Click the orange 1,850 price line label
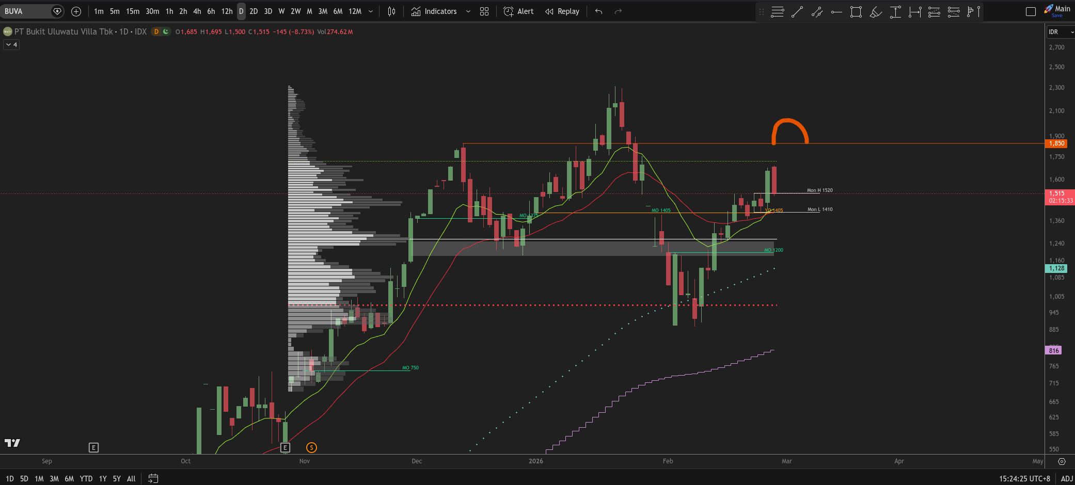This screenshot has width=1075, height=485. [1057, 143]
